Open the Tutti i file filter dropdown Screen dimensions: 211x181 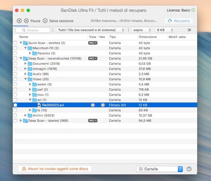click(91, 30)
